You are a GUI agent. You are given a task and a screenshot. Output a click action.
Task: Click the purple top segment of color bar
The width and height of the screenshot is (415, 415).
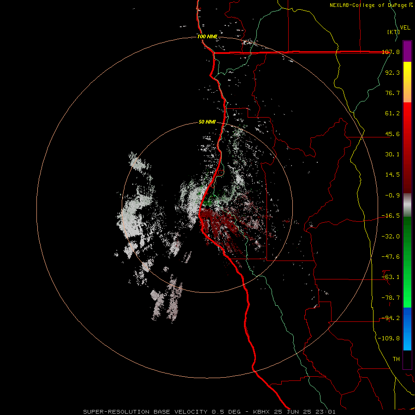pyautogui.click(x=407, y=51)
